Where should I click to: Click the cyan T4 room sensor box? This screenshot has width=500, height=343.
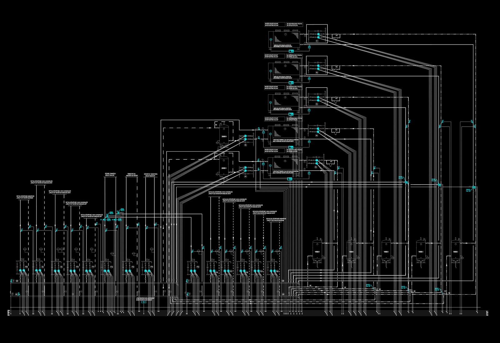[x=144, y=302]
